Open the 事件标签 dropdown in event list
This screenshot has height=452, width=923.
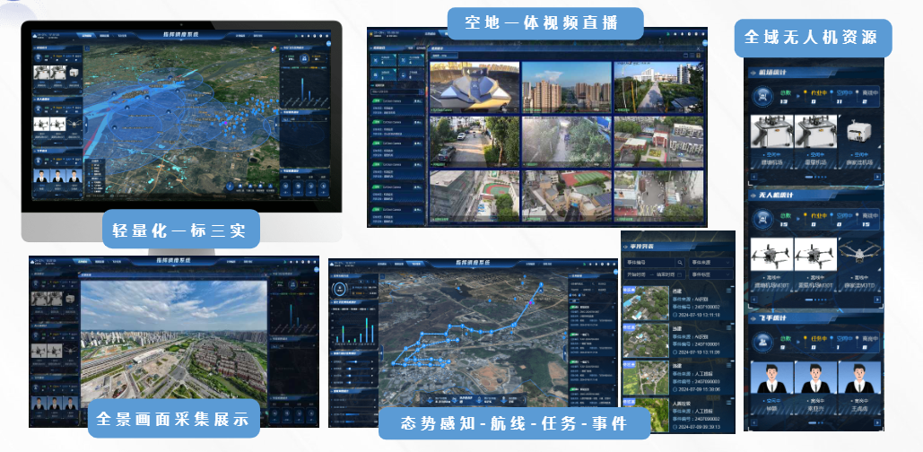[x=710, y=274]
